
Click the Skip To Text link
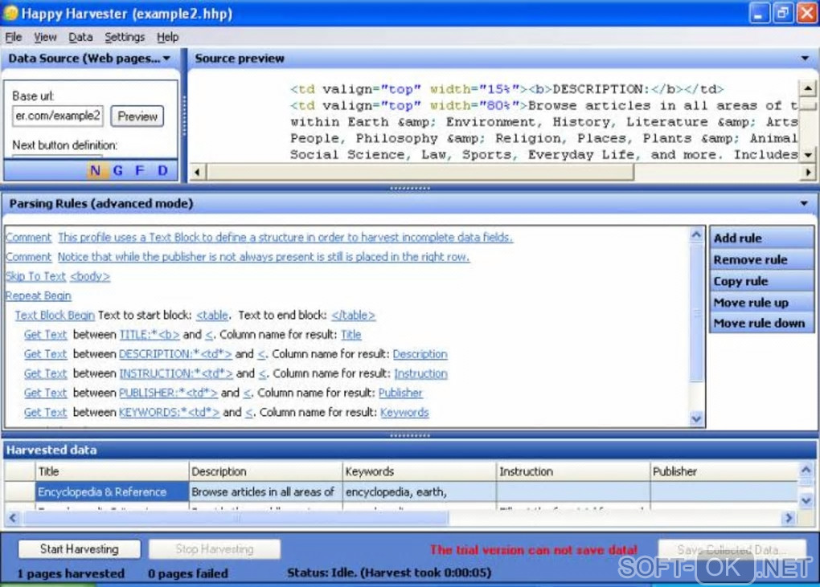(35, 276)
